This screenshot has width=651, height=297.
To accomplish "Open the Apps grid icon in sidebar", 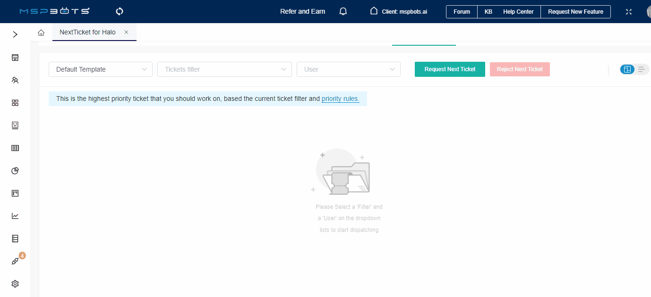I will click(x=15, y=102).
